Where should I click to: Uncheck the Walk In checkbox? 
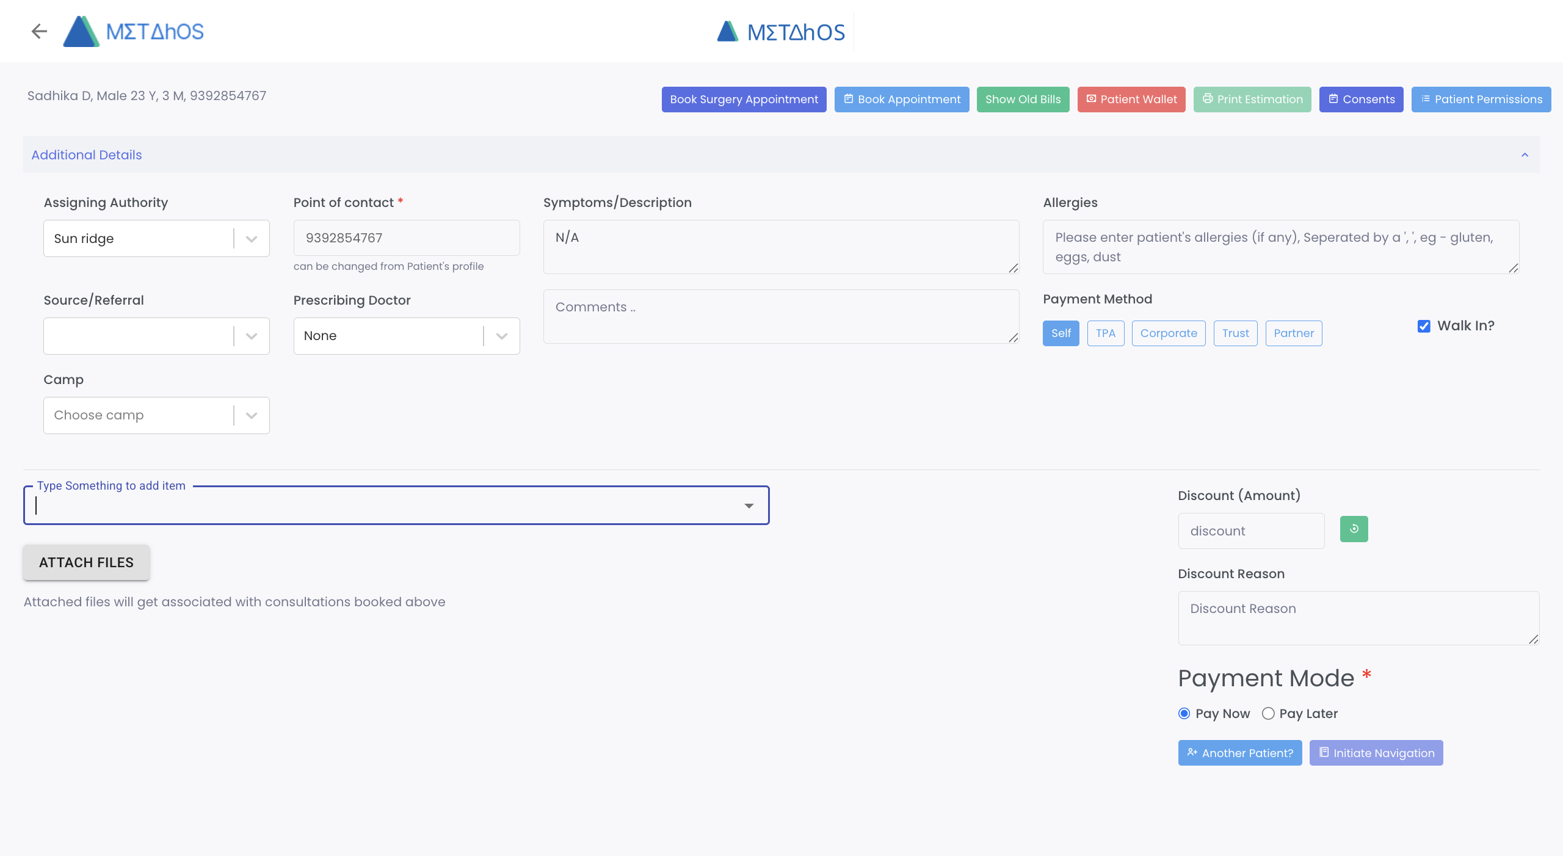tap(1424, 326)
